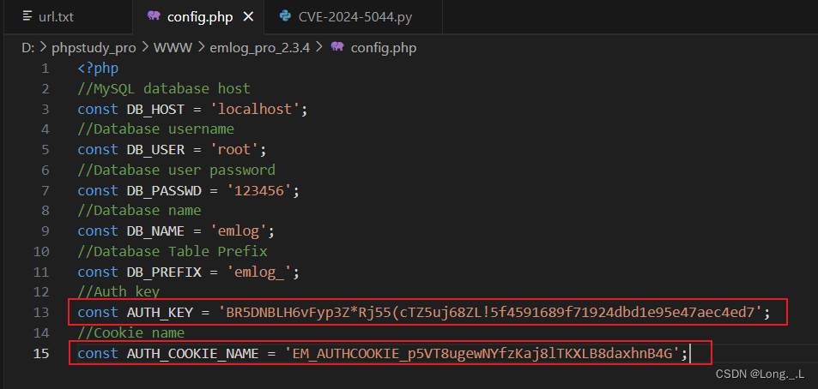818x389 pixels.
Task: Click the PHP elephant icon on config.php tab
Action: (x=154, y=16)
